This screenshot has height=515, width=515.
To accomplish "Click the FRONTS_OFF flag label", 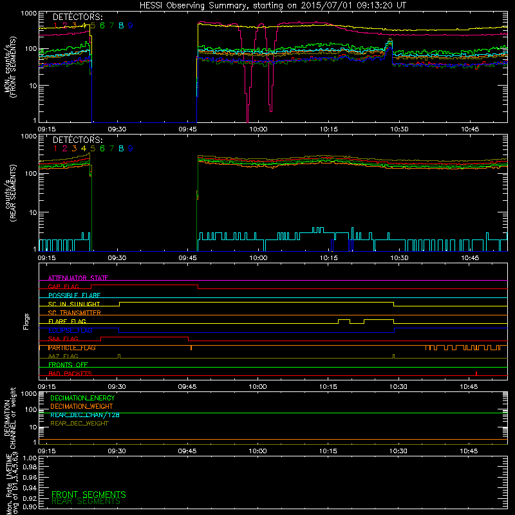I will 68,364.
